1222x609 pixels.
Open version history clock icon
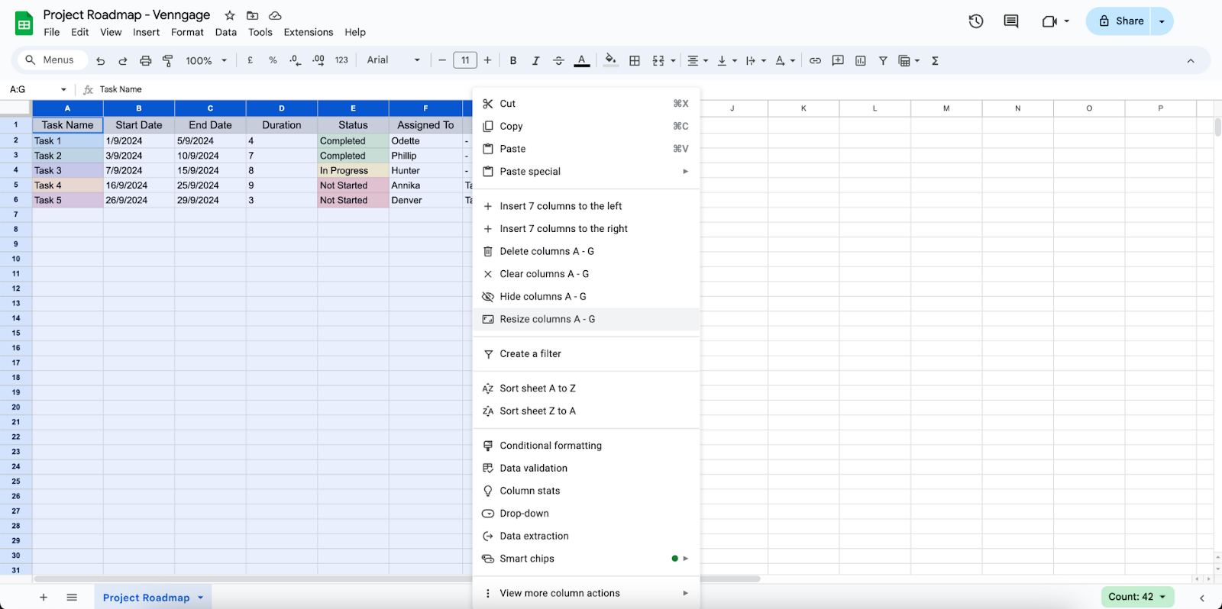[976, 21]
